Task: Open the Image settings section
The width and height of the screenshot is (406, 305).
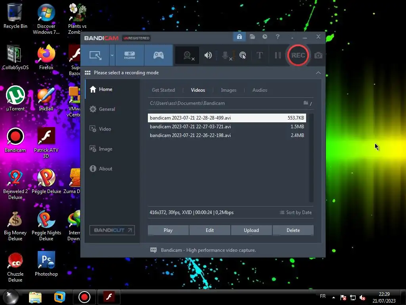Action: (112, 149)
